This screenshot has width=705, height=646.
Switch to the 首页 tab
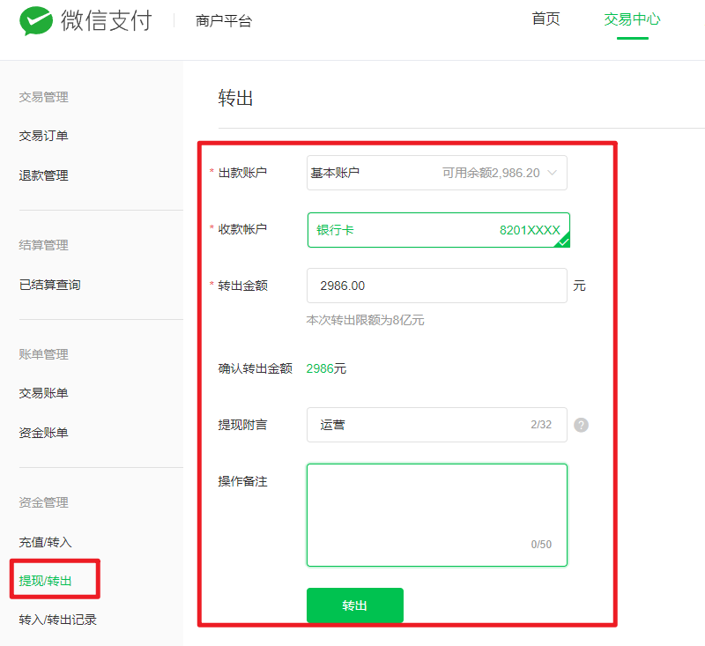[545, 19]
